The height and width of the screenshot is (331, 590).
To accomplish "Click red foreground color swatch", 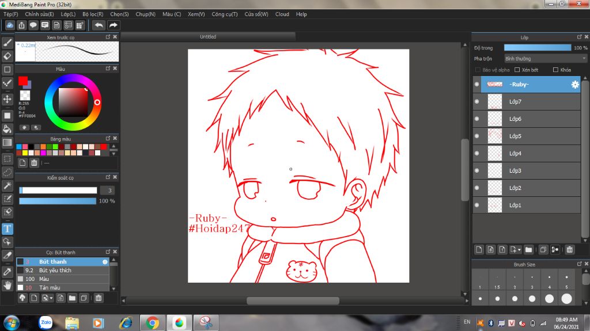I will (x=22, y=81).
